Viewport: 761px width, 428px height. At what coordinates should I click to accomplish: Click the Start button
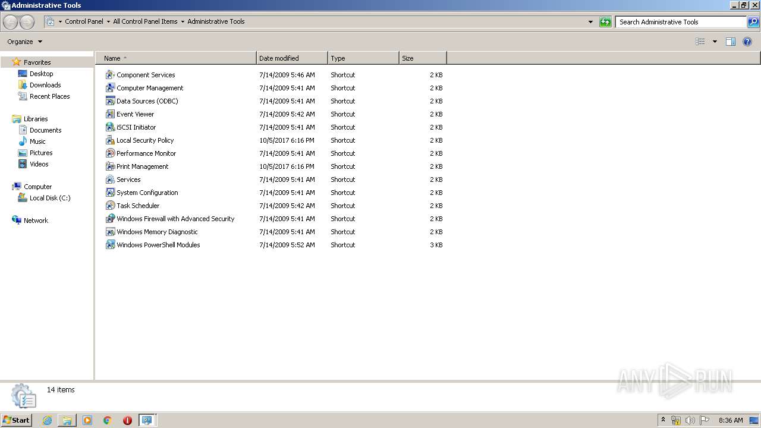[16, 420]
